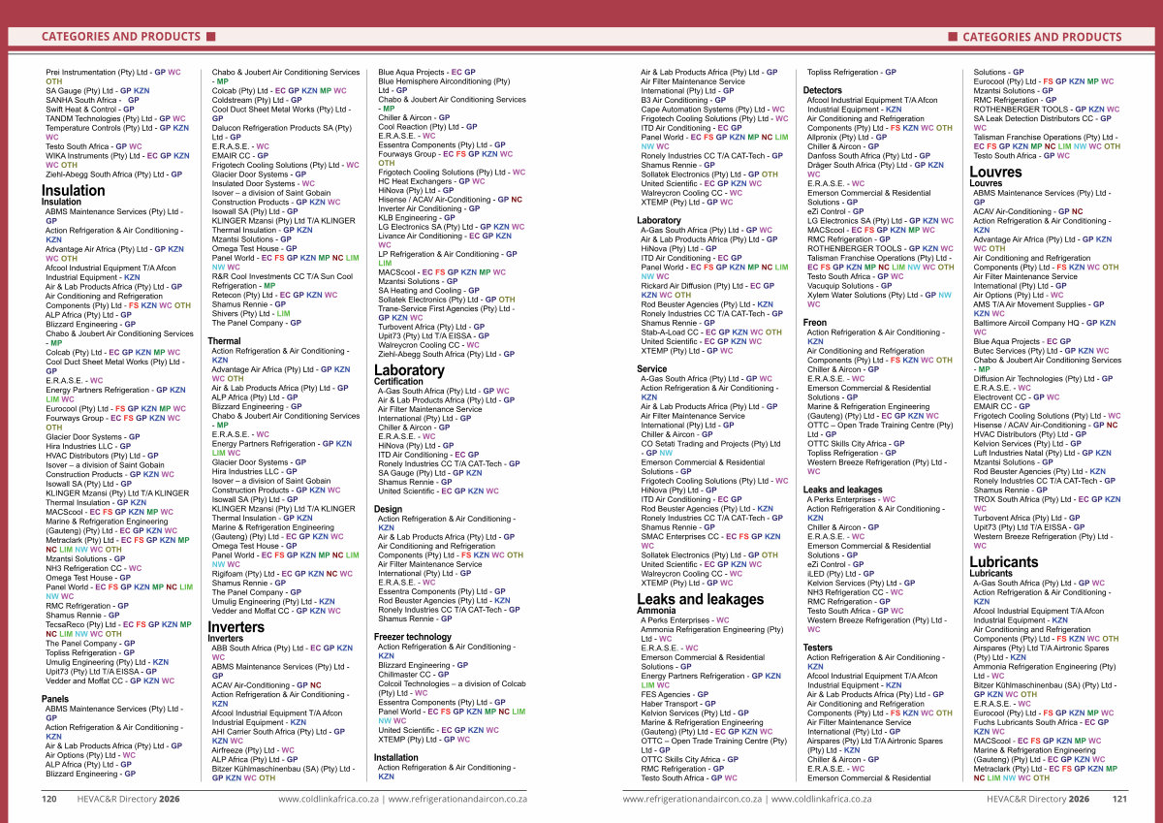Viewport: 1163px width, 823px height.
Task: Open the www.coldlinkafrica.co.za link on page 120
Action: pos(328,800)
